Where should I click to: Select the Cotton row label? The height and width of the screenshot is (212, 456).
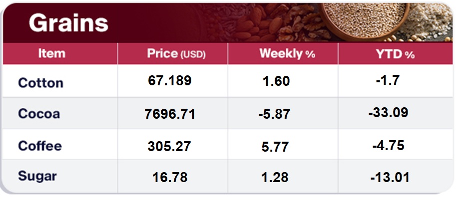pyautogui.click(x=40, y=82)
